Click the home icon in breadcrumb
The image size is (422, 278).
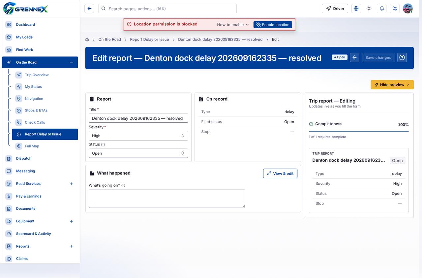(87, 40)
